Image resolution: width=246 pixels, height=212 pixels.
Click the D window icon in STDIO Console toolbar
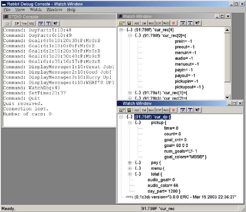click(48, 24)
